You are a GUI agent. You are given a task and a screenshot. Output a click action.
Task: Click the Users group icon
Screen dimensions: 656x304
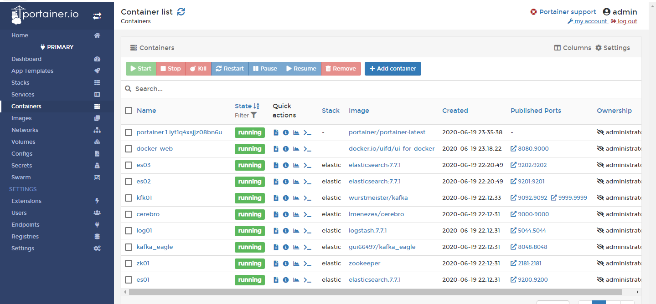tap(97, 213)
